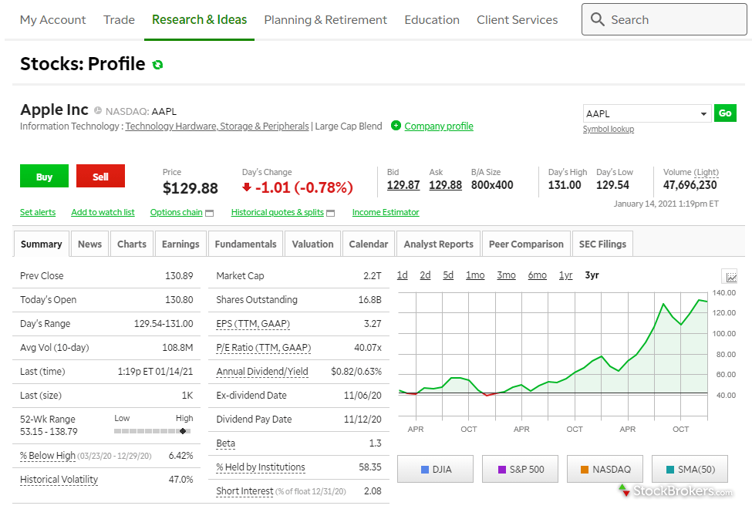Viewport: 752px width, 509px height.
Task: Click the green Go button
Action: (725, 113)
